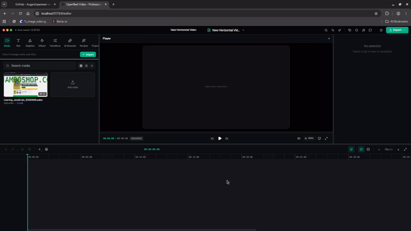Click the localhost address bar
This screenshot has width=411, height=231.
coord(205,13)
